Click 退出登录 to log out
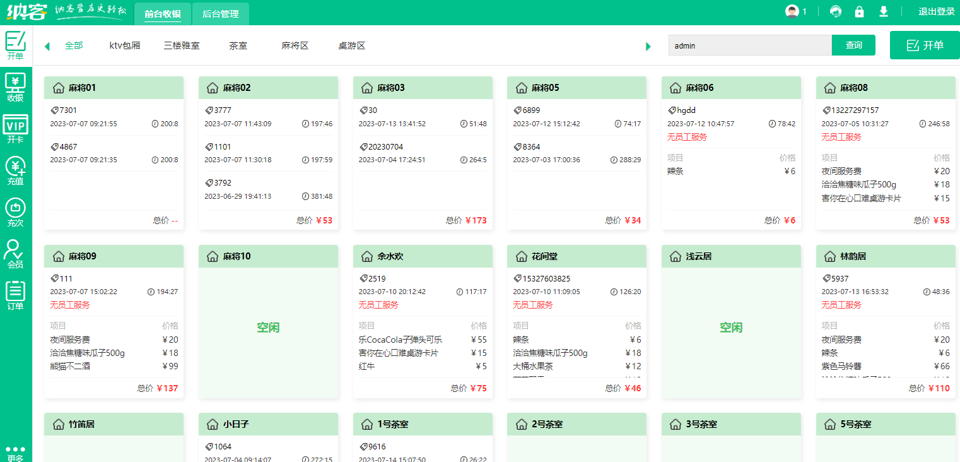960x462 pixels. (x=936, y=11)
